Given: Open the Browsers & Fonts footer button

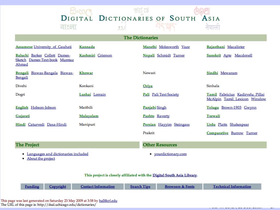Looking at the screenshot, I should tap(180, 186).
